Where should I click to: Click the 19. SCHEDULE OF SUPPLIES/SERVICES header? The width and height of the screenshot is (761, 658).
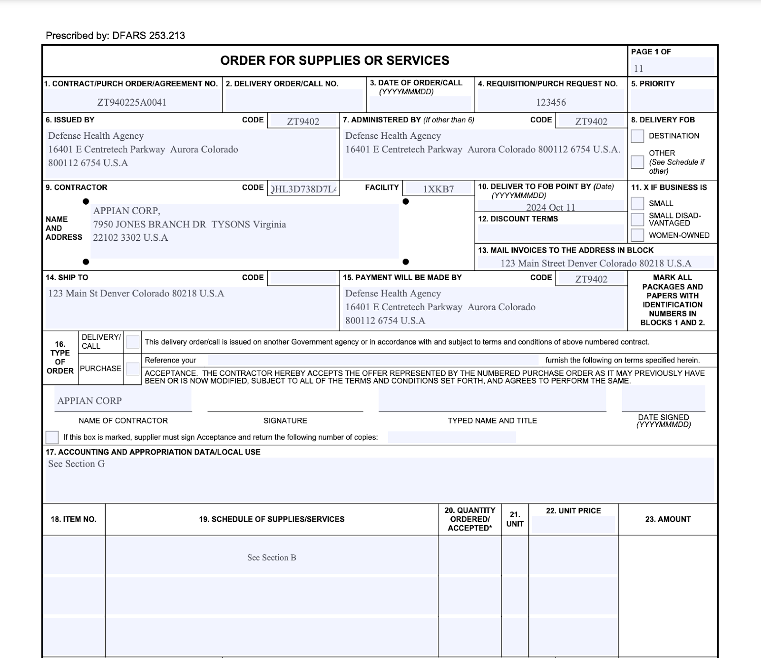[x=272, y=519]
